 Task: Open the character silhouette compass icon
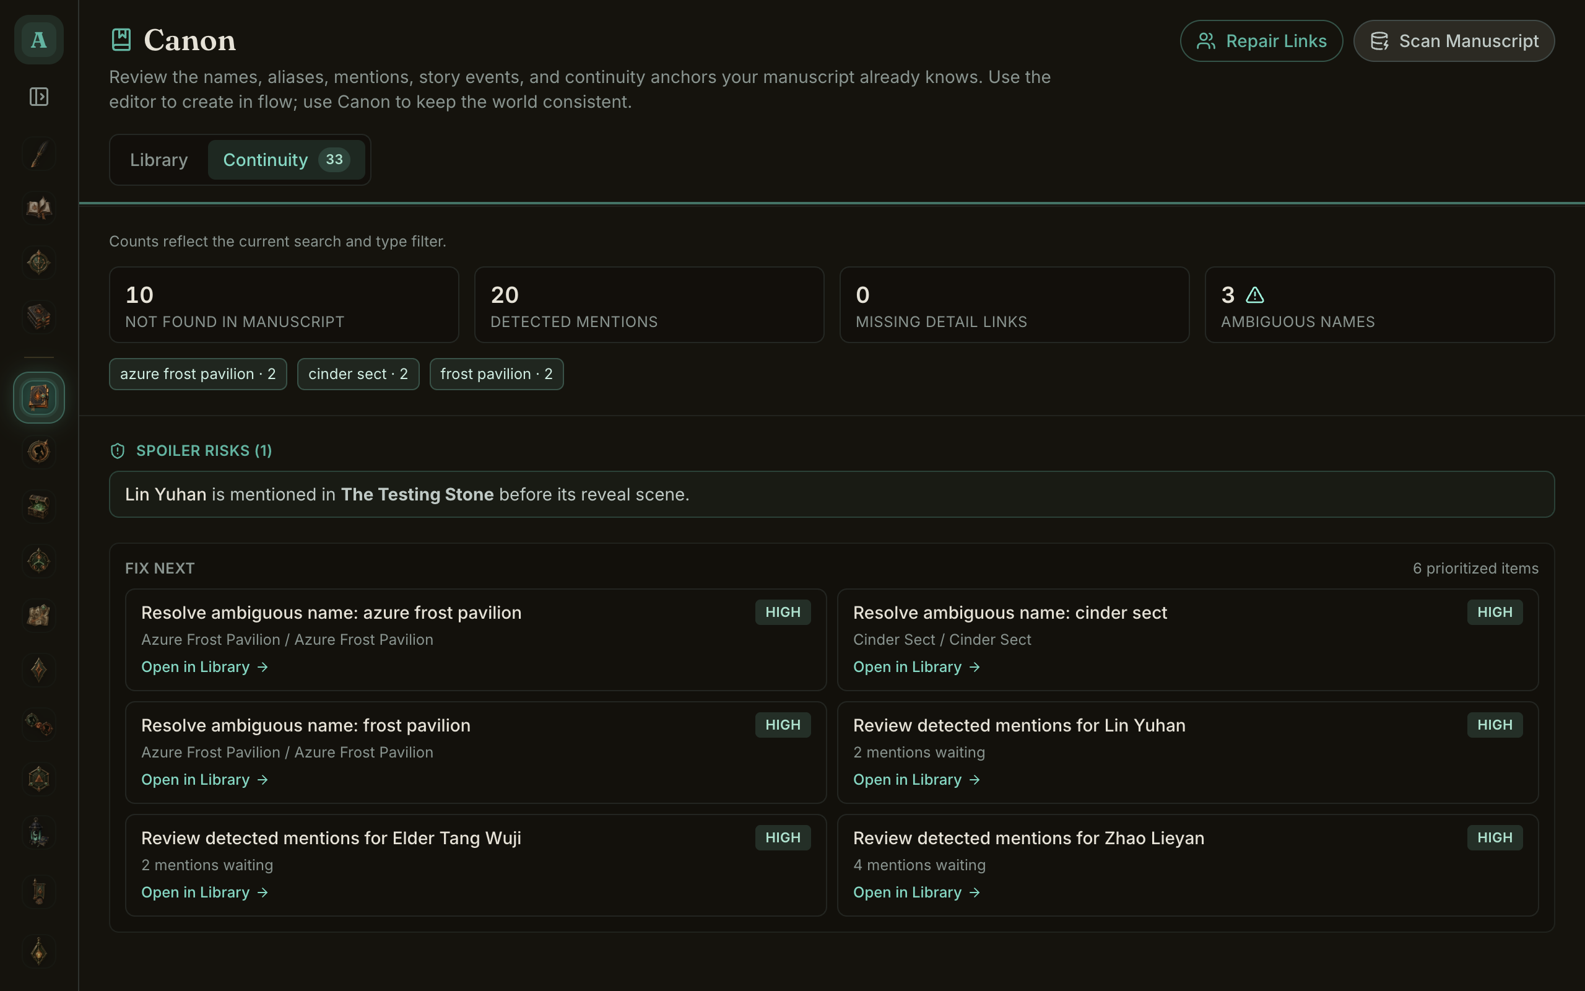coord(38,452)
